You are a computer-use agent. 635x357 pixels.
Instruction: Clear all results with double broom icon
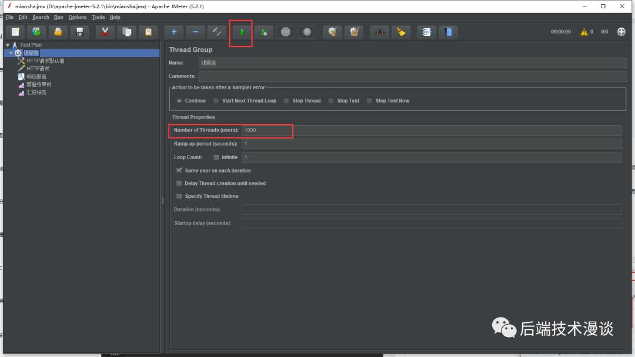(354, 32)
